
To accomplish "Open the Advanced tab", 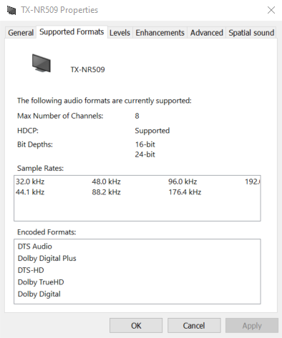I will [207, 33].
